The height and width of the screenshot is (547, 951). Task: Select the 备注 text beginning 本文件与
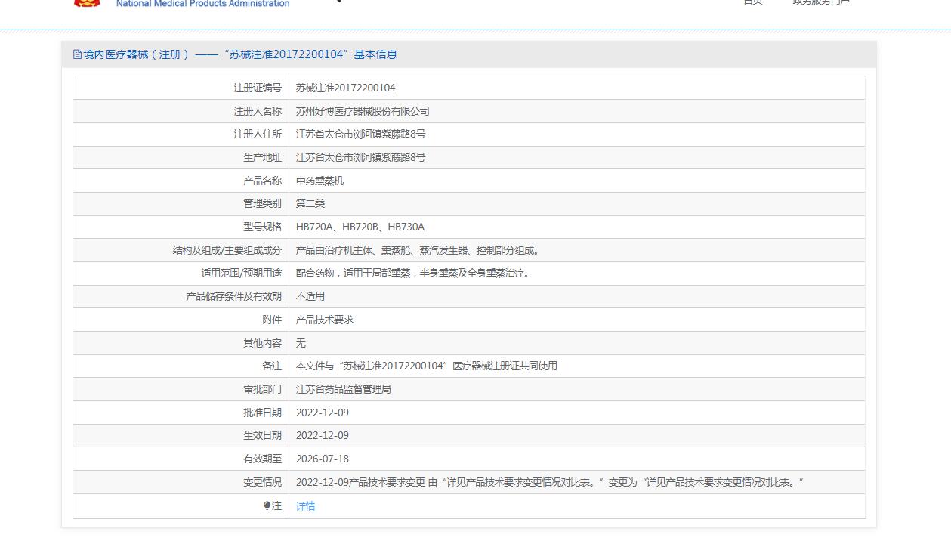(x=427, y=366)
